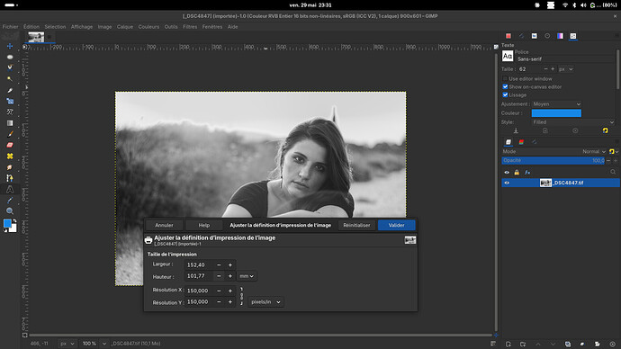Open the Layers tab icon in lower dock
The width and height of the screenshot is (621, 349).
click(508, 142)
